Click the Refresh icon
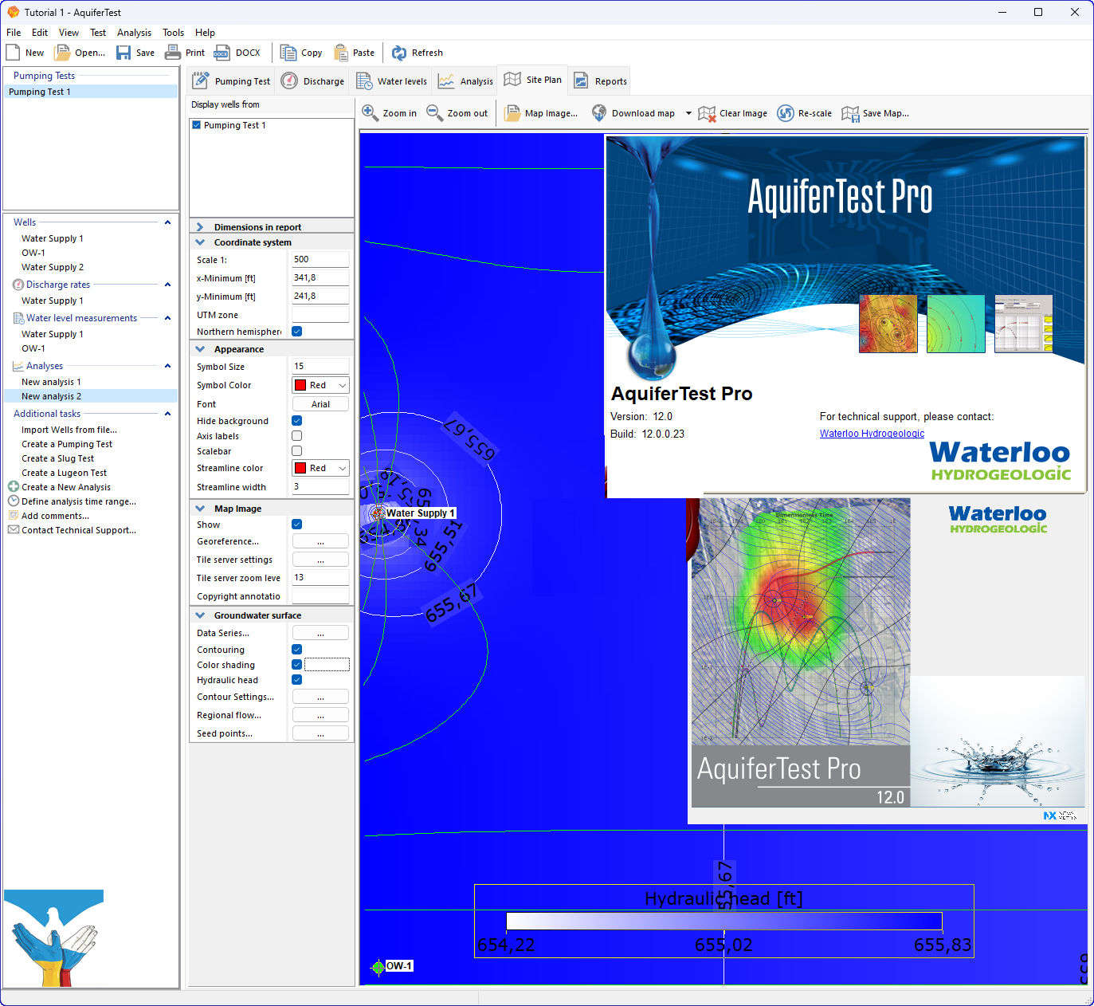1094x1006 pixels. (x=398, y=53)
